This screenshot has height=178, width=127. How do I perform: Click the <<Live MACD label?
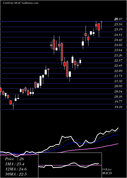(x=107, y=171)
